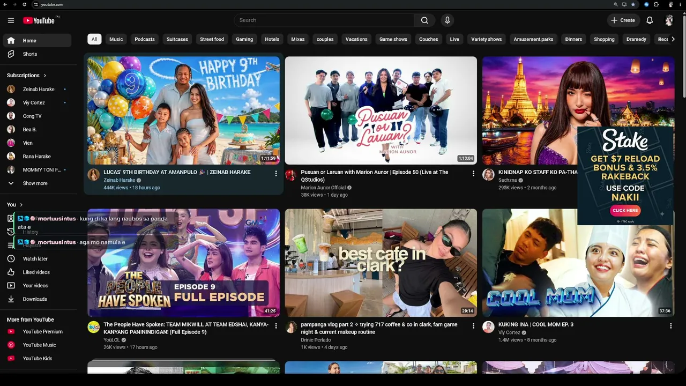This screenshot has height=386, width=686.
Task: Open YouTube Music from the sidebar
Action: click(37, 345)
